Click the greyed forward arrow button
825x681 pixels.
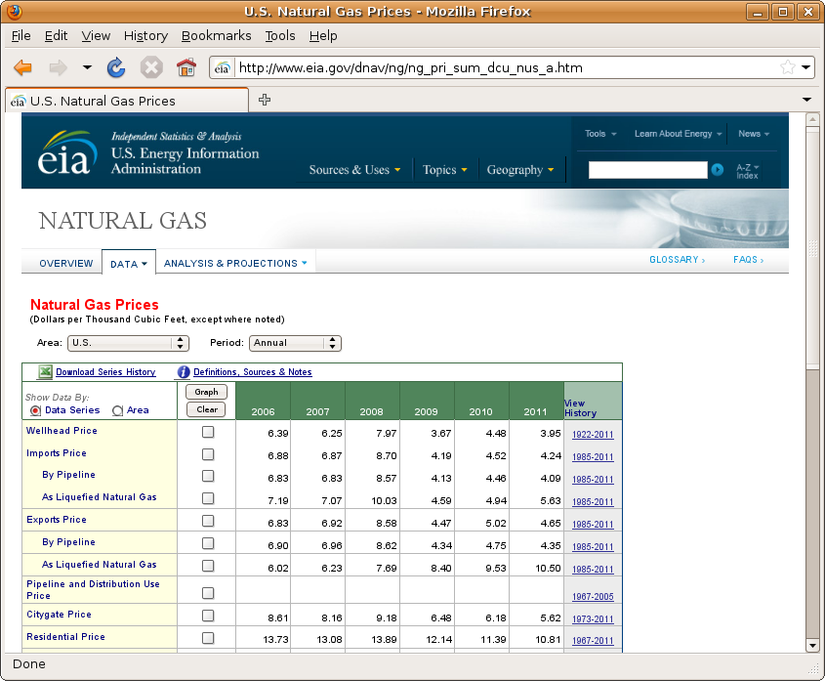pos(58,68)
